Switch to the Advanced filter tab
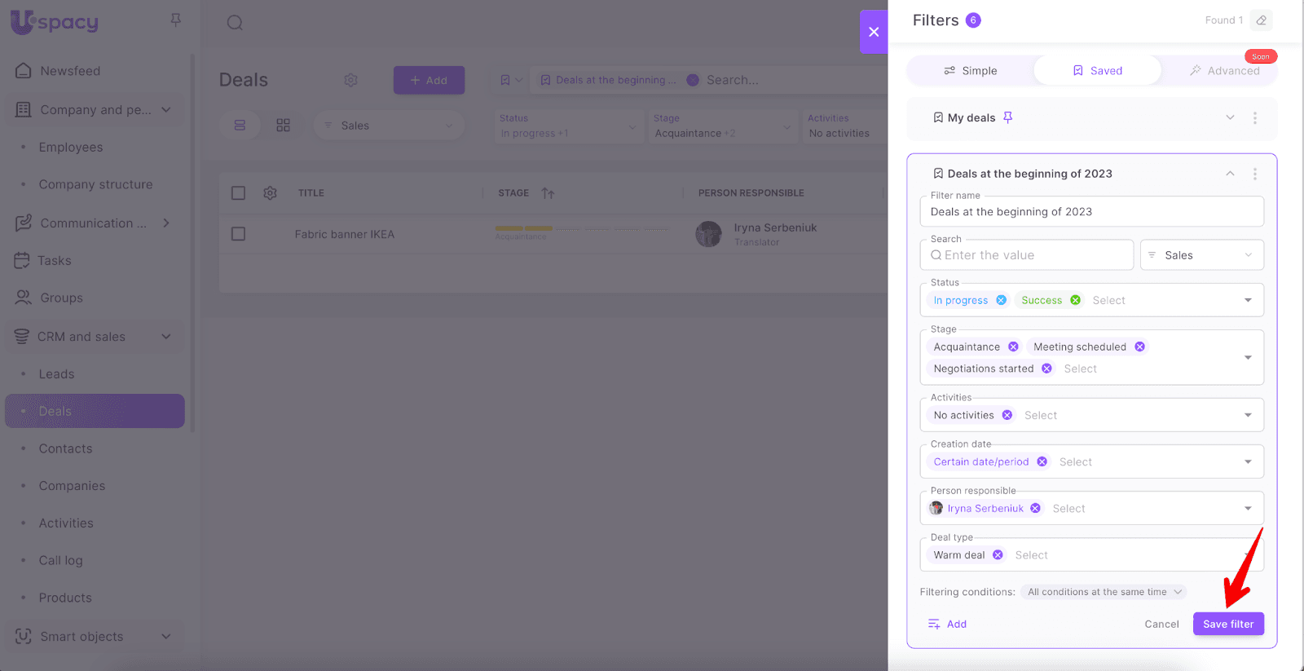Image resolution: width=1304 pixels, height=671 pixels. click(1224, 71)
